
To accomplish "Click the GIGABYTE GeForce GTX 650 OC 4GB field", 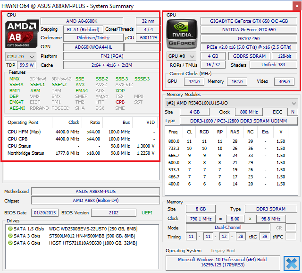I will pos(249,21).
